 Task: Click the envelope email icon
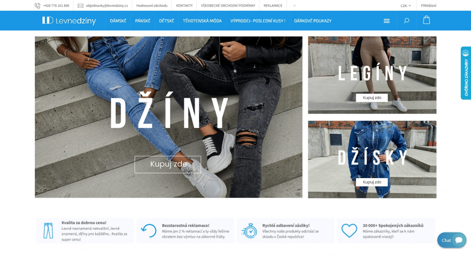[81, 6]
